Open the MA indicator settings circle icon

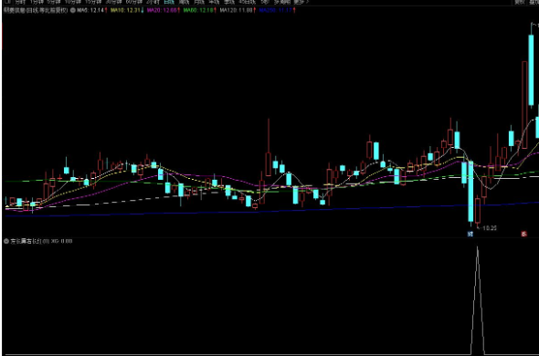click(x=73, y=10)
